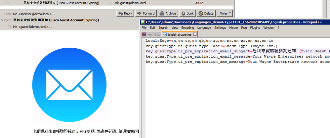Viewport: 330px width, 138px height.
Task: Star the message in the list row
Action: tap(8, 3)
